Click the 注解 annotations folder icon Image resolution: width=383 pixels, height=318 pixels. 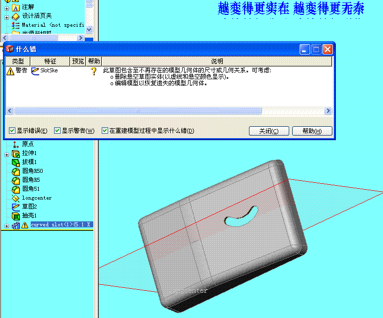16,8
